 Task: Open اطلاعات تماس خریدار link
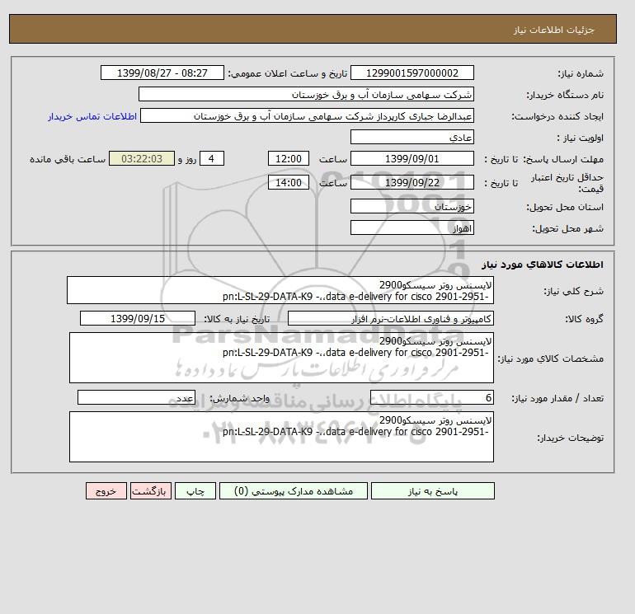tap(92, 116)
